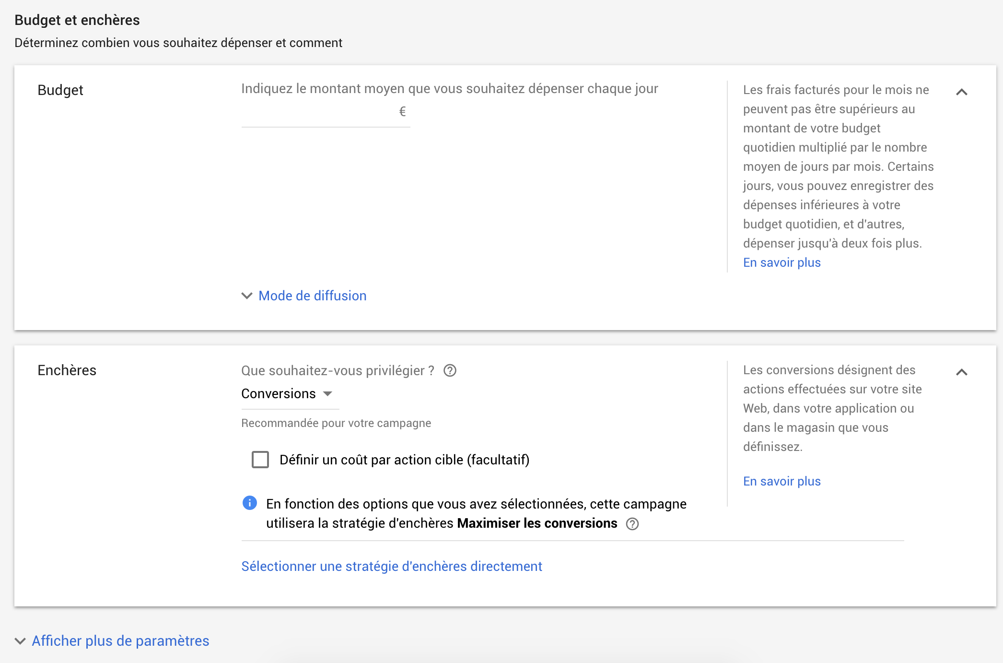Collapse the Budget section with its chevron
Viewport: 1003px width, 663px height.
961,92
